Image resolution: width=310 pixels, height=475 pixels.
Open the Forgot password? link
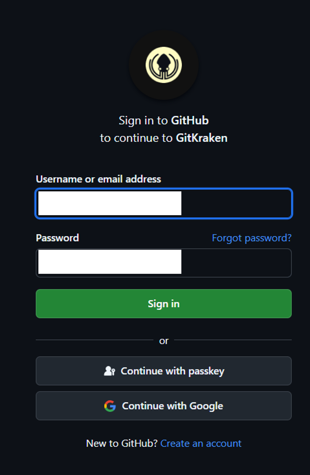pyautogui.click(x=251, y=238)
